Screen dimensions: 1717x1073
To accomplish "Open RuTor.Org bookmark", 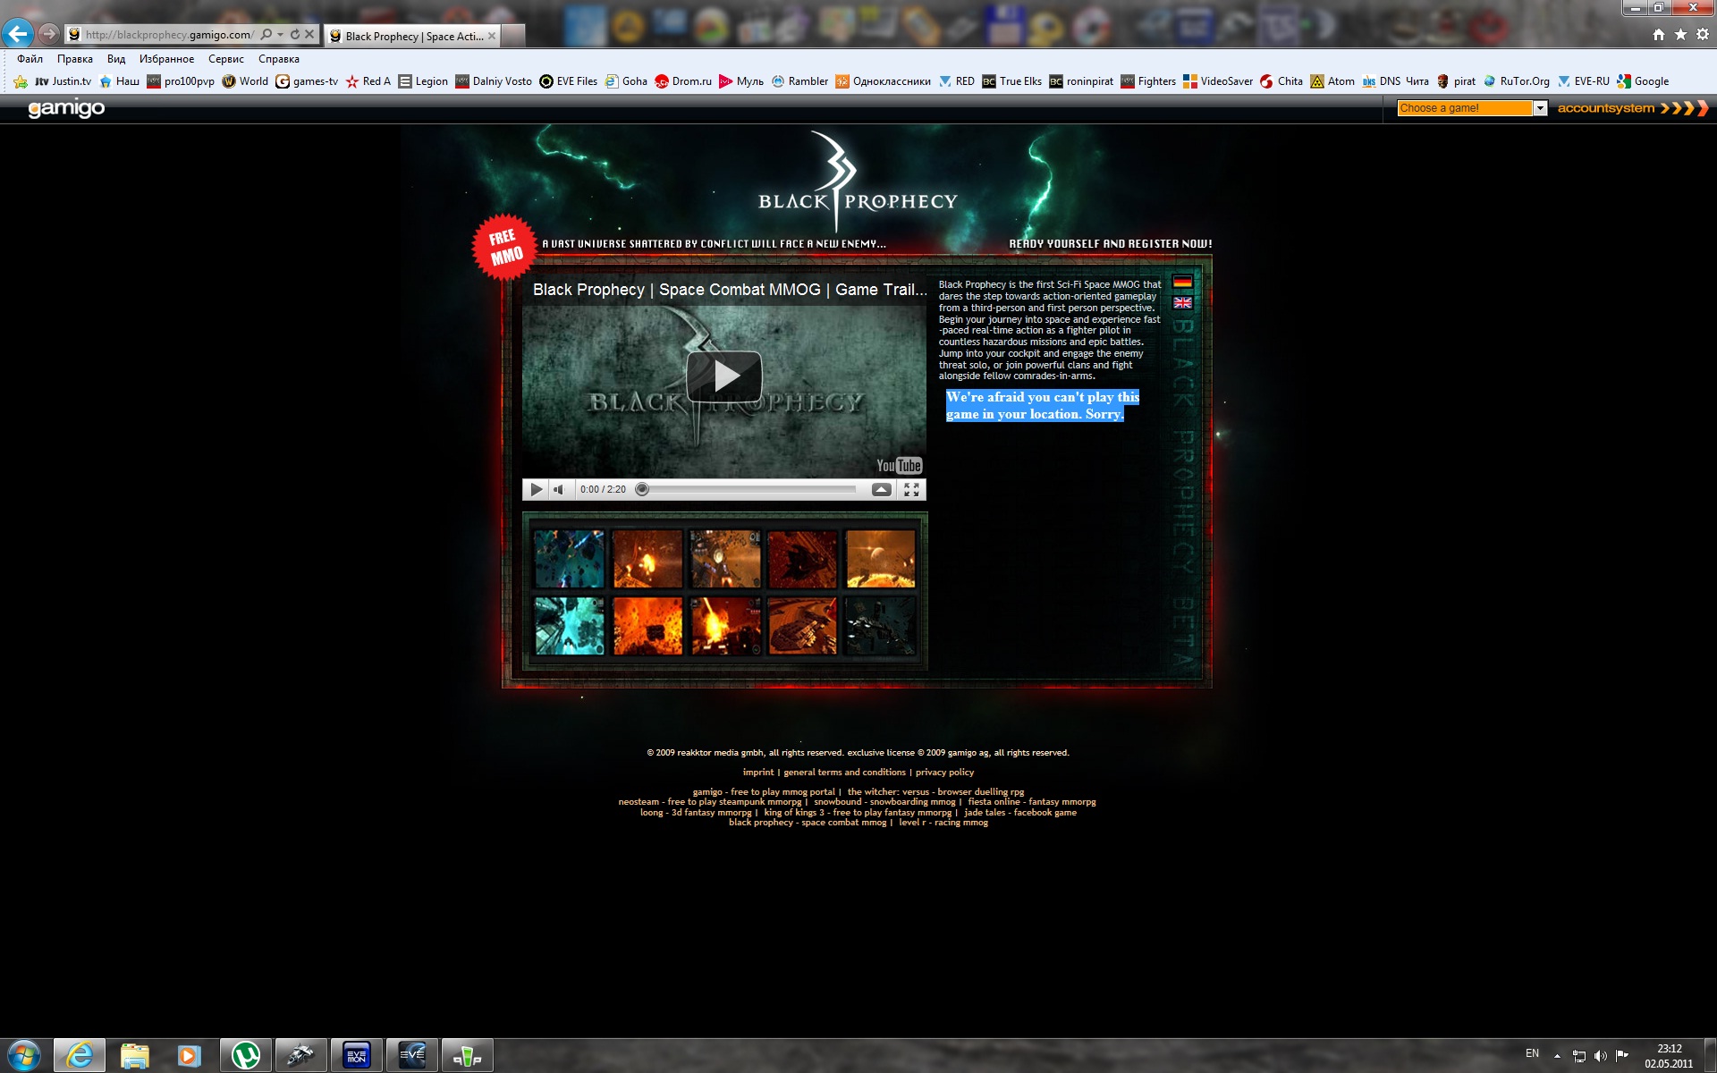I will (1516, 81).
